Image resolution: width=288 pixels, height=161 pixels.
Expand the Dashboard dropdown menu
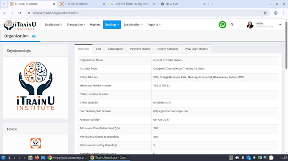pos(53,25)
